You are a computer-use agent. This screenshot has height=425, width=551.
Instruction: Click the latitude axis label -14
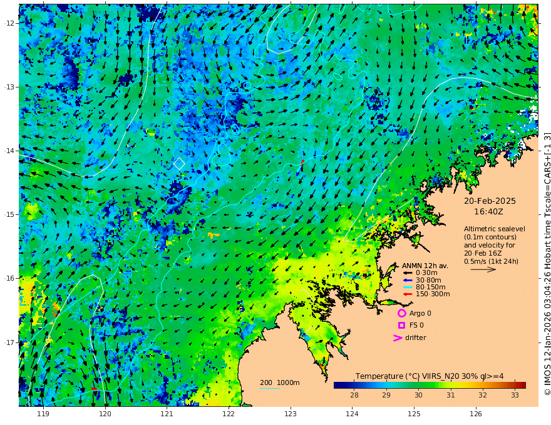click(9, 151)
